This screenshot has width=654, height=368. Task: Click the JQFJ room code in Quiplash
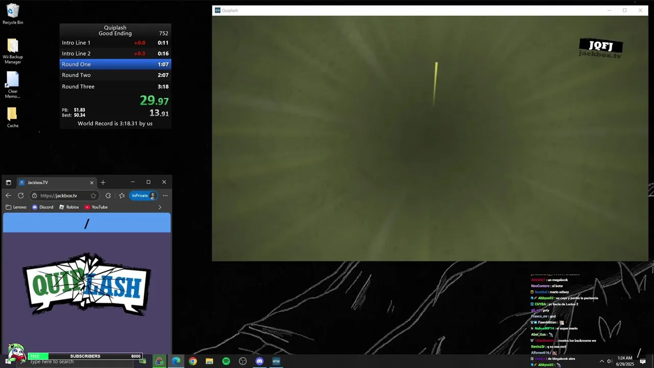(601, 45)
